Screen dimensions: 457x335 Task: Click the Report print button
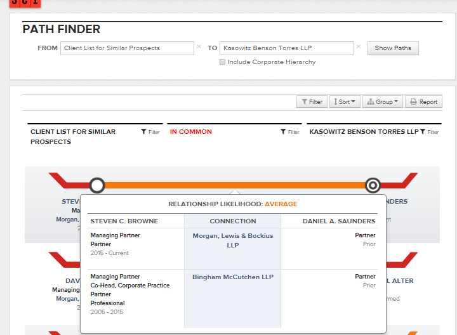tap(423, 102)
